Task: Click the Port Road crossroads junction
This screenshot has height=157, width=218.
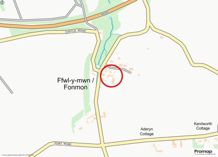Action: coord(102,145)
